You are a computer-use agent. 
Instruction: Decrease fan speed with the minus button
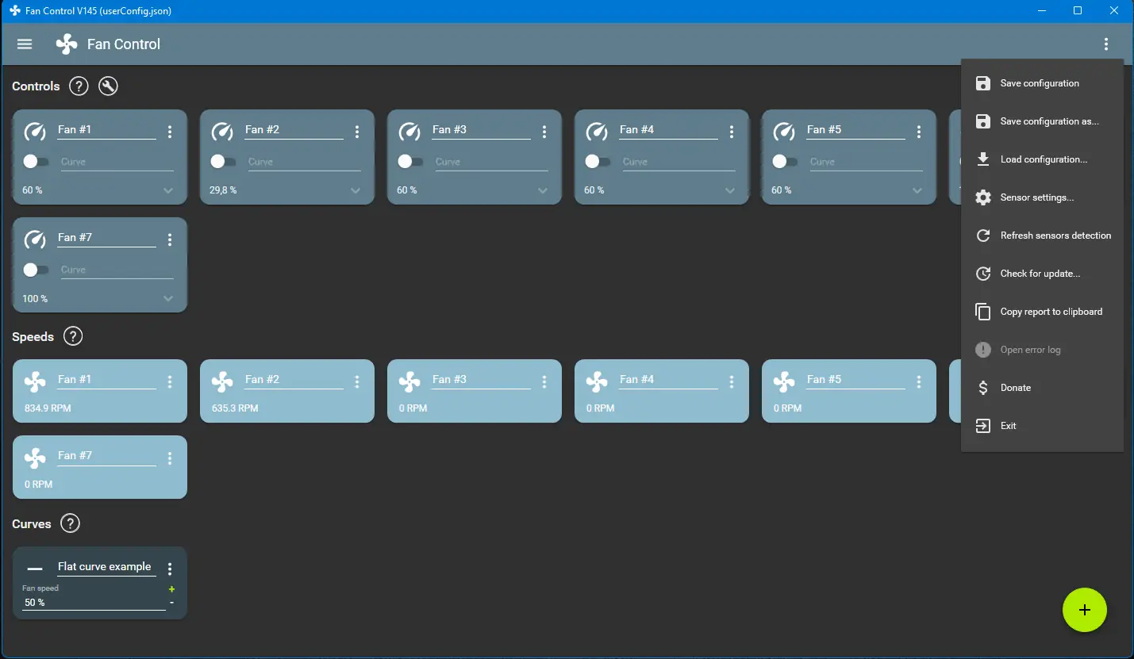pos(171,603)
